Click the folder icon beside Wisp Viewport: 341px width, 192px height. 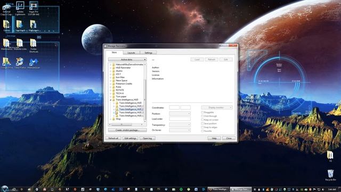(113, 119)
